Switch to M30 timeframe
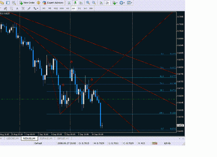The width and height of the screenshot is (217, 157). [x=62, y=8]
